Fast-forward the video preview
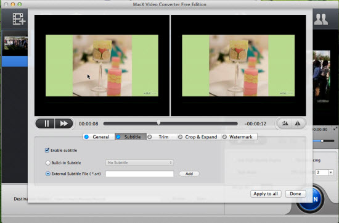 tap(63, 124)
